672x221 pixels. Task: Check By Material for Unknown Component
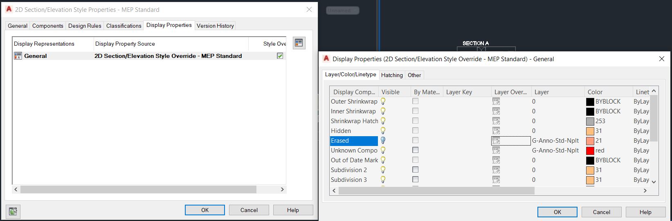[x=416, y=150]
